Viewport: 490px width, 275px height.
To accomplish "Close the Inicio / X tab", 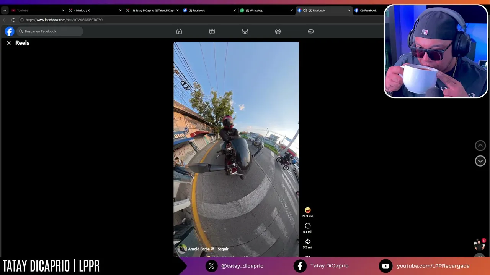I will click(x=120, y=10).
